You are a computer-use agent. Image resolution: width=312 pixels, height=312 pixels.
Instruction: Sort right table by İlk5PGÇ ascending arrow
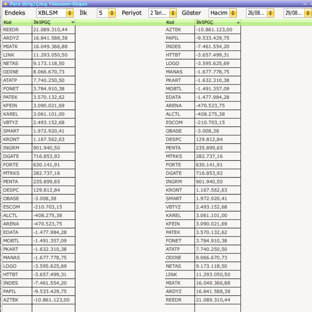pyautogui.click(x=238, y=22)
